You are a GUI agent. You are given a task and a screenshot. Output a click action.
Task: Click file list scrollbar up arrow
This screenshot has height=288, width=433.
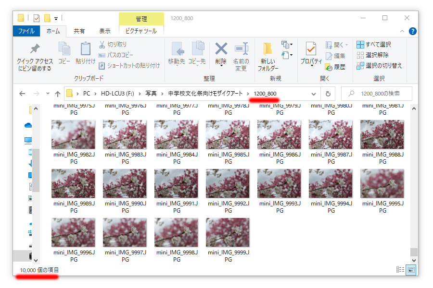[x=414, y=108]
